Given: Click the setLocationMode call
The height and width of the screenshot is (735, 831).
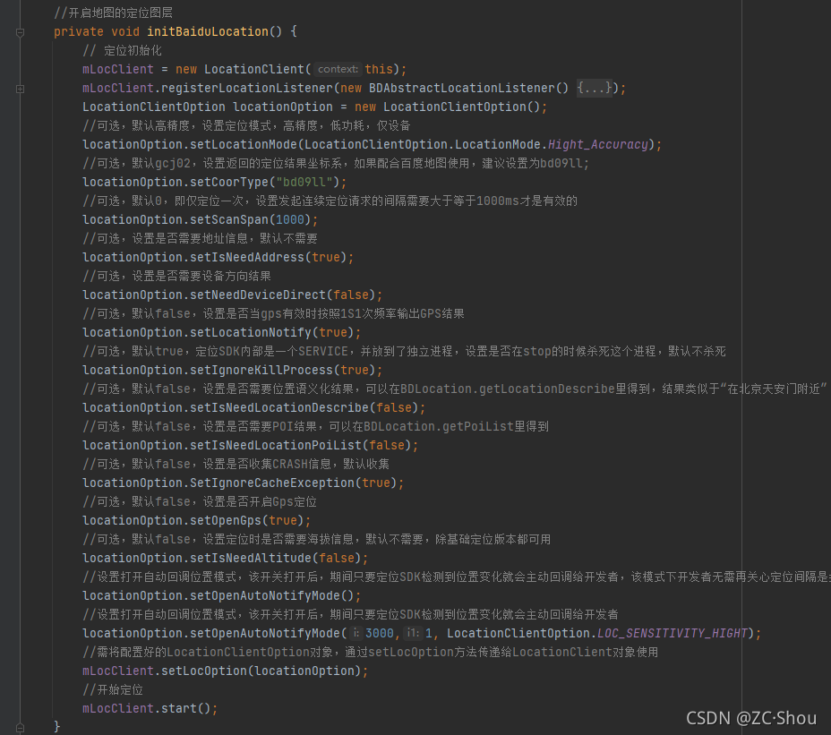Looking at the screenshot, I should tap(244, 145).
